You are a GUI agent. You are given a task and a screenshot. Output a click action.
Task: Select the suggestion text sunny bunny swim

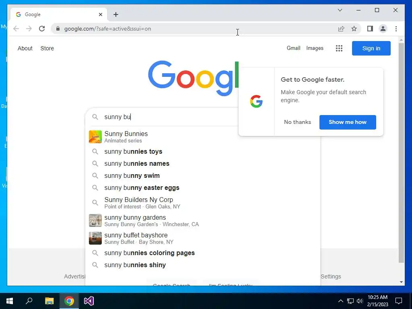(x=132, y=176)
